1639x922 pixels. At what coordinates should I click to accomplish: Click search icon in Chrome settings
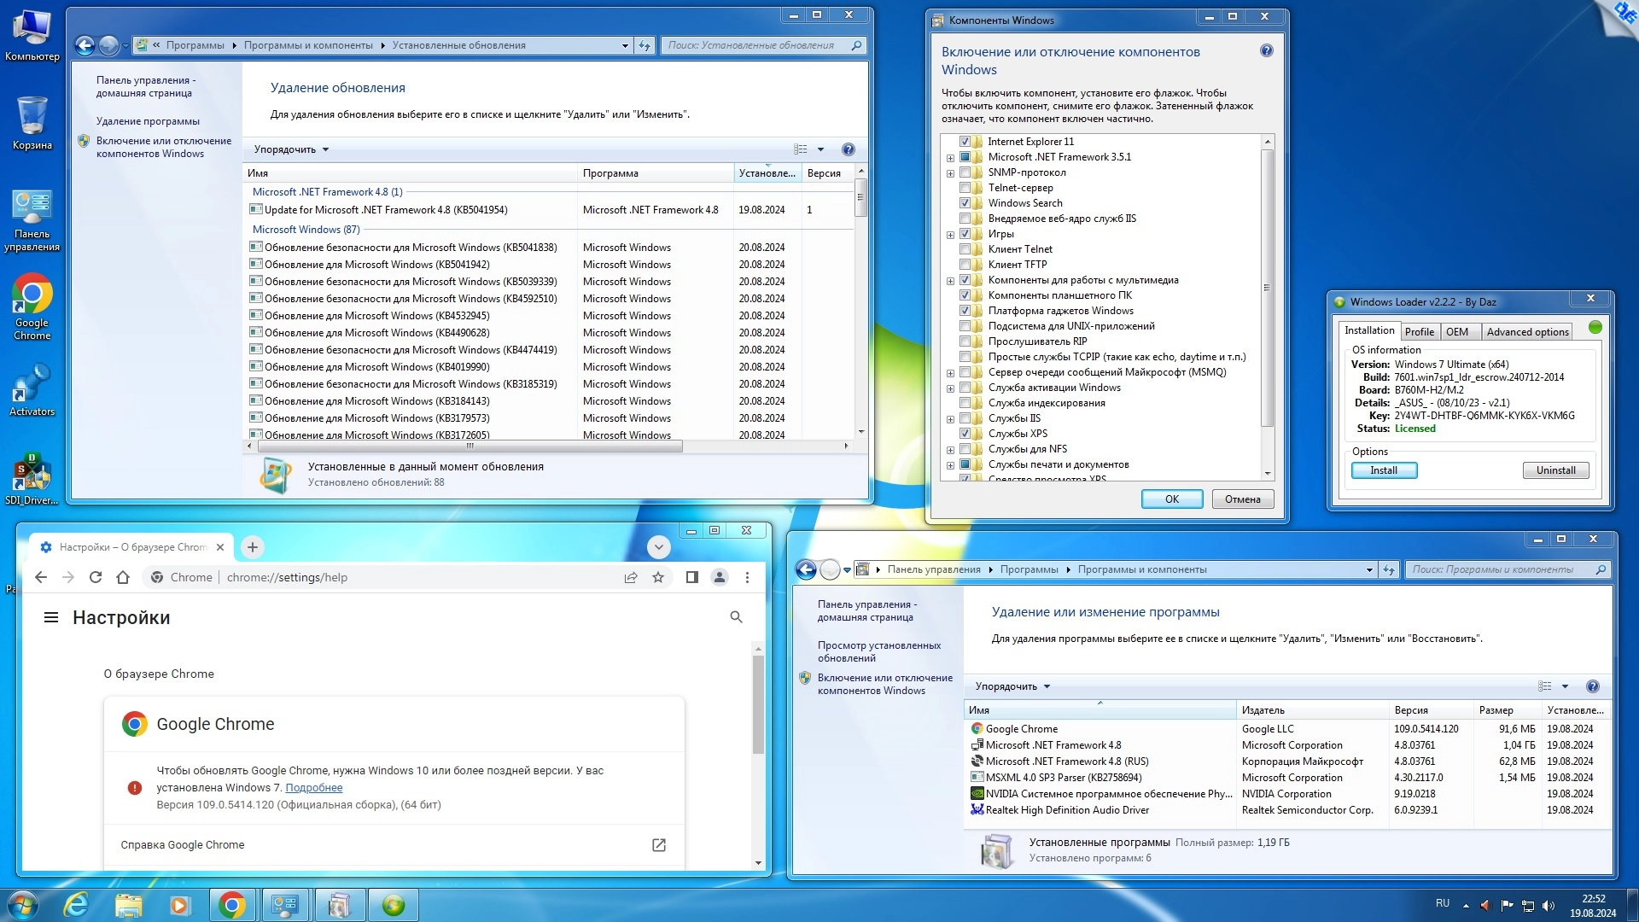[x=736, y=617]
